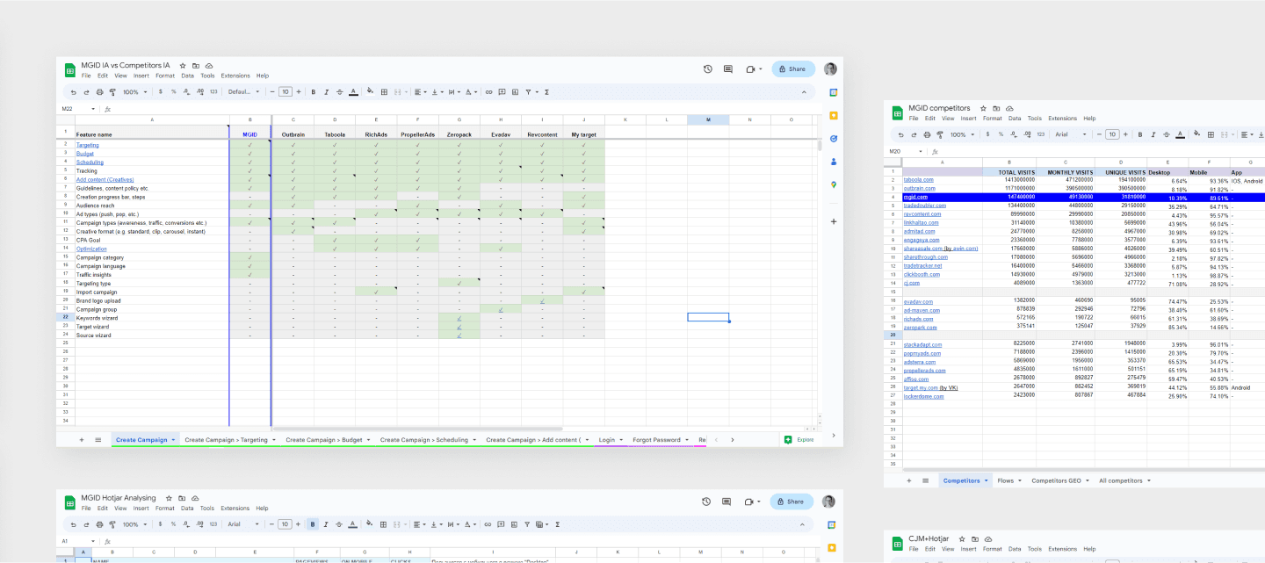Image resolution: width=1265 pixels, height=563 pixels.
Task: Open taboola.com link in MGID competitors sheet
Action: click(919, 180)
